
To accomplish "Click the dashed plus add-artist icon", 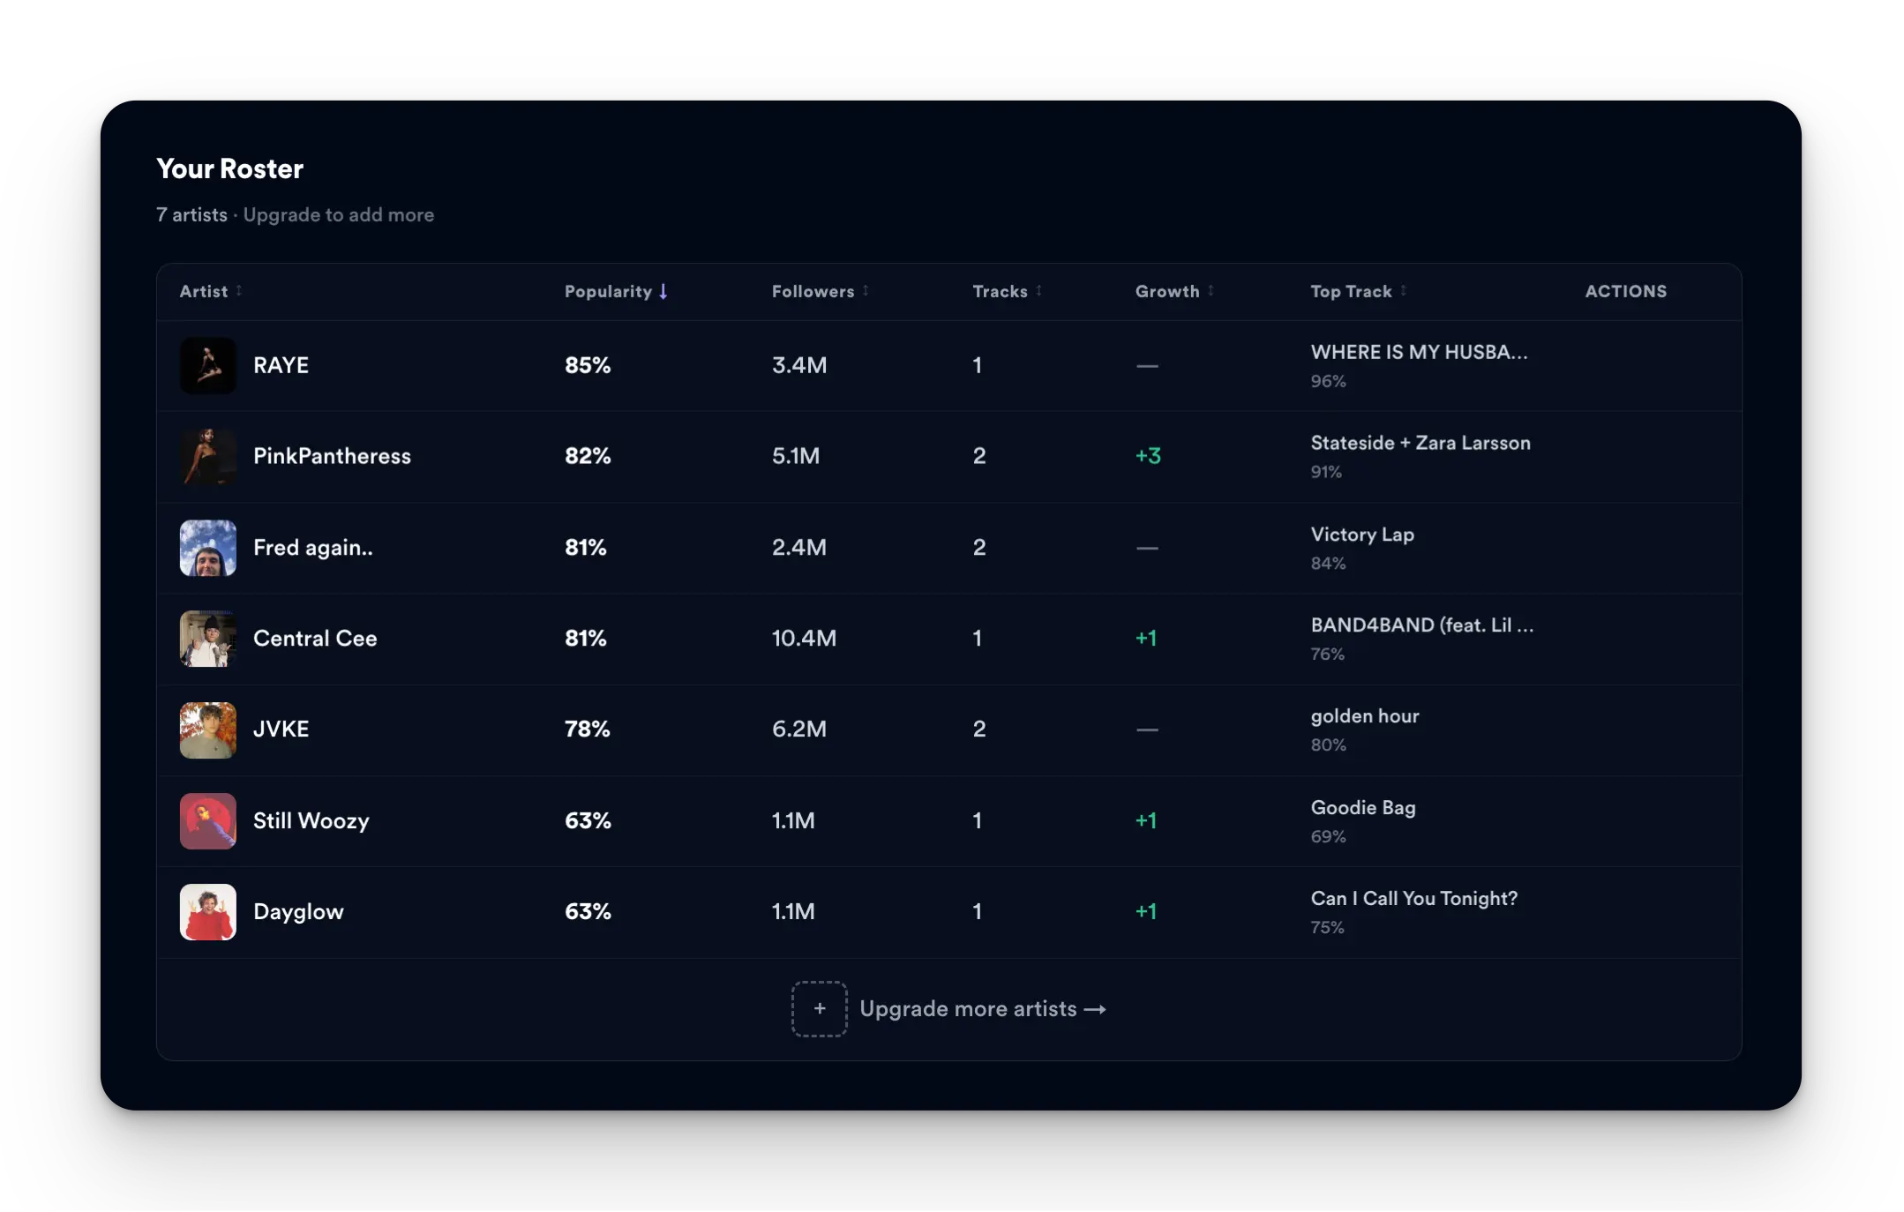I will click(x=819, y=1008).
